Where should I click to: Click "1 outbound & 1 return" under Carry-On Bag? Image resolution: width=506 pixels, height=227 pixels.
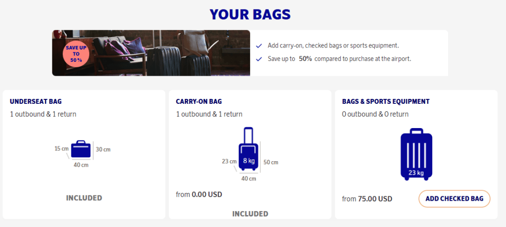click(x=209, y=114)
